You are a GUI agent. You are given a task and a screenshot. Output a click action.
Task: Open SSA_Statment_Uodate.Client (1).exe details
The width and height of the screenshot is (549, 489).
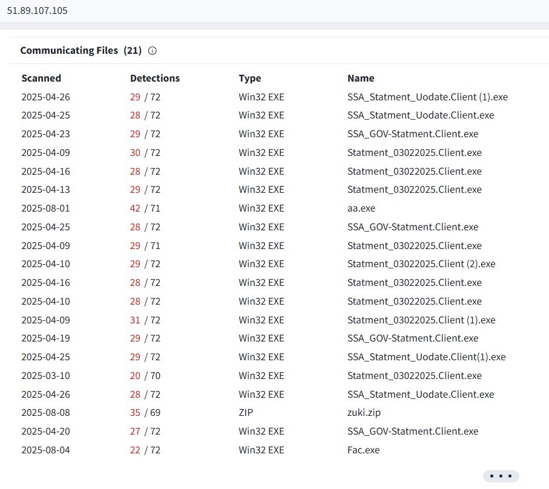pyautogui.click(x=427, y=97)
